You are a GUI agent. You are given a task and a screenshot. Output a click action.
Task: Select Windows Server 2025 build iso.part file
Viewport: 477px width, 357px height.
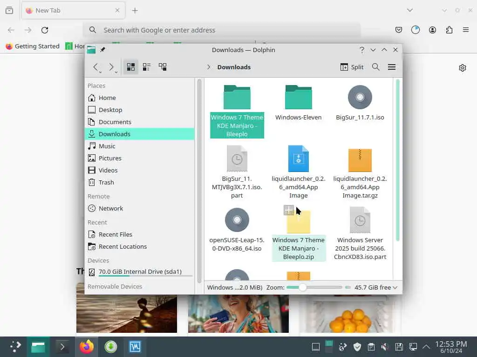coord(360,234)
